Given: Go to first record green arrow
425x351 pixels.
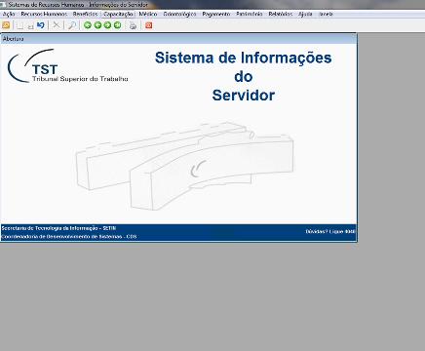Looking at the screenshot, I should [88, 25].
